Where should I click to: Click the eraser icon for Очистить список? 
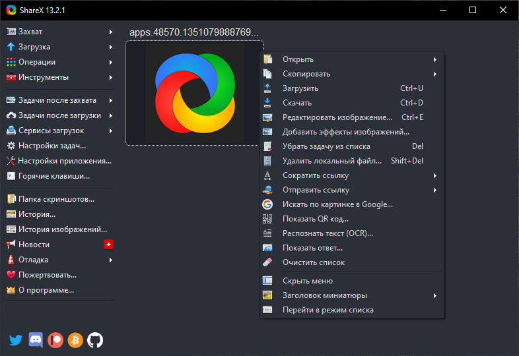tap(267, 262)
